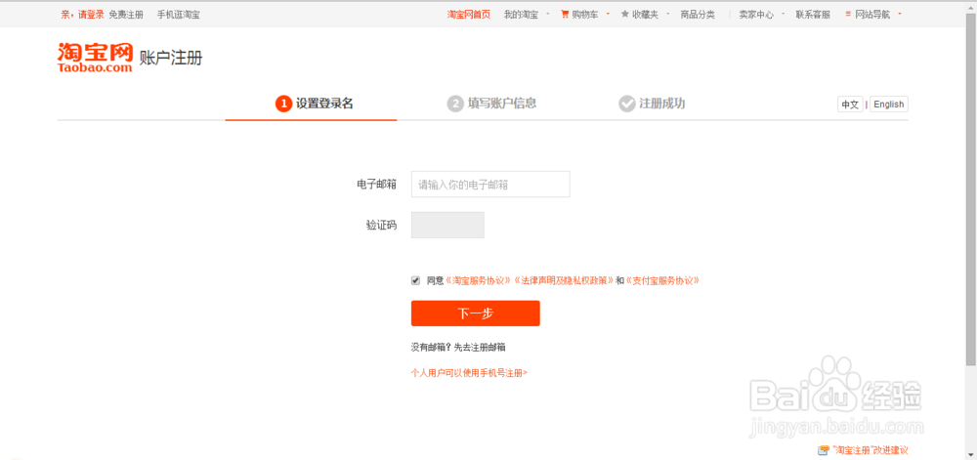Expand the 购物车 dropdown arrow
The height and width of the screenshot is (460, 977).
608,14
